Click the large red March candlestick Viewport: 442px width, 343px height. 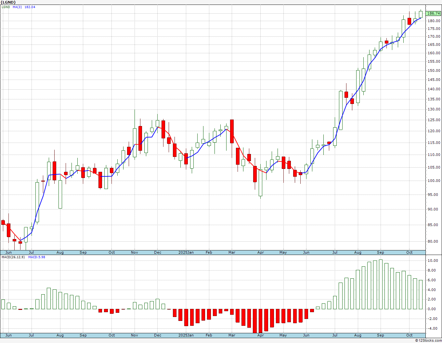(232, 132)
